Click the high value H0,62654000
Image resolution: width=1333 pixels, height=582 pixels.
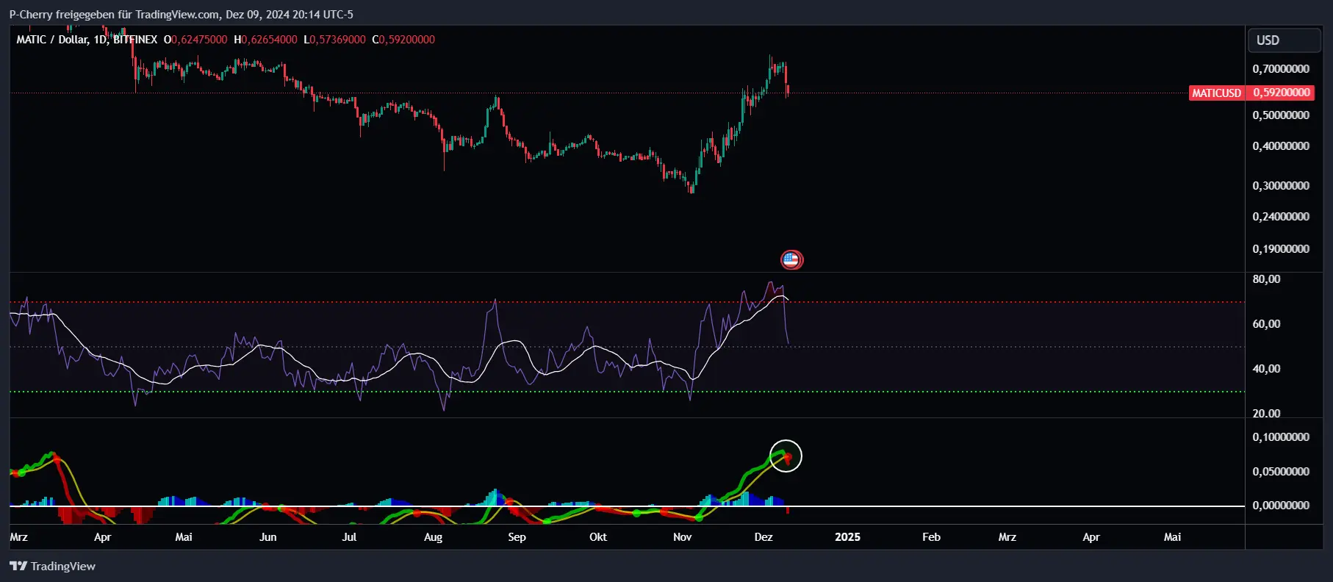point(265,40)
